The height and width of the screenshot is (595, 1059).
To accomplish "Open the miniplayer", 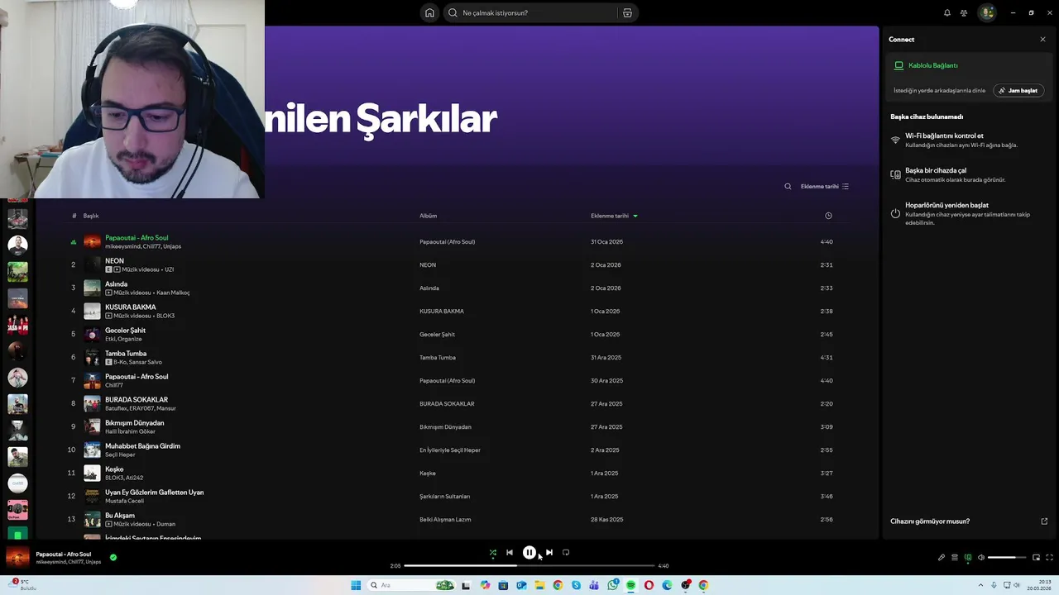I will tap(1036, 558).
